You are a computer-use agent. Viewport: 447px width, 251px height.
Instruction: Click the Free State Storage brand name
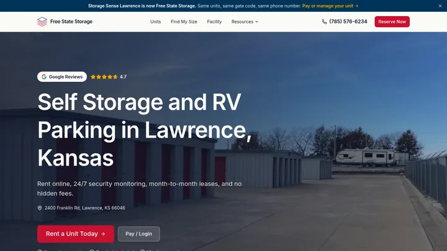click(71, 22)
